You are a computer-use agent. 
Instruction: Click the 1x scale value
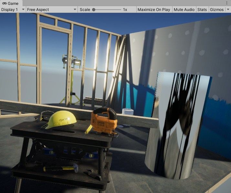[x=125, y=10]
